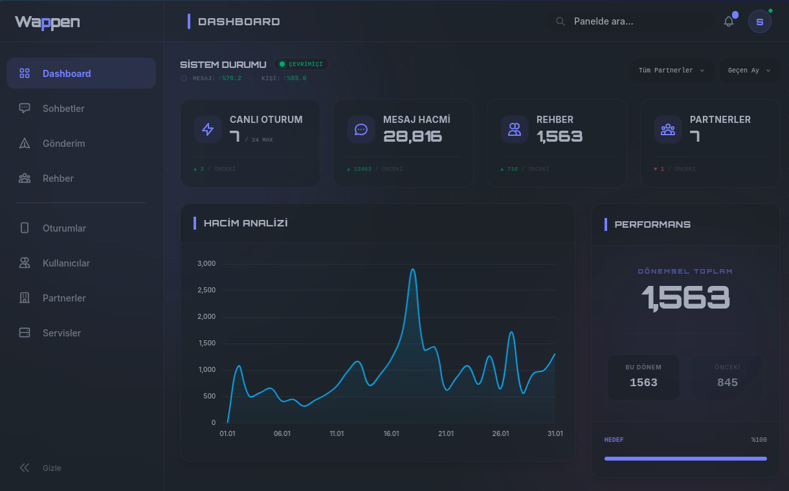This screenshot has width=789, height=491.
Task: Select the Önceki period box
Action: coord(727,376)
